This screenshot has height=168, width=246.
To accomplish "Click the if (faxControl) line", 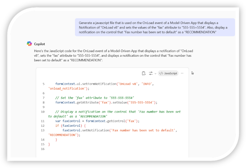I will point(70,126).
